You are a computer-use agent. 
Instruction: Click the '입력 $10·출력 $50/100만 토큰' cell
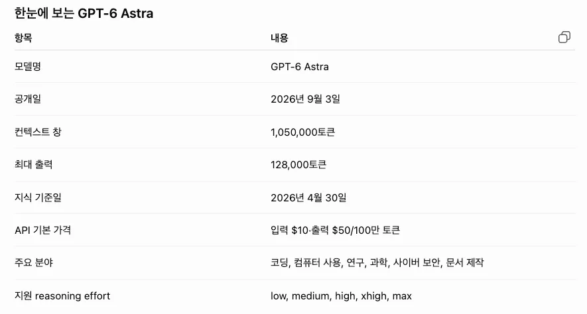(335, 230)
